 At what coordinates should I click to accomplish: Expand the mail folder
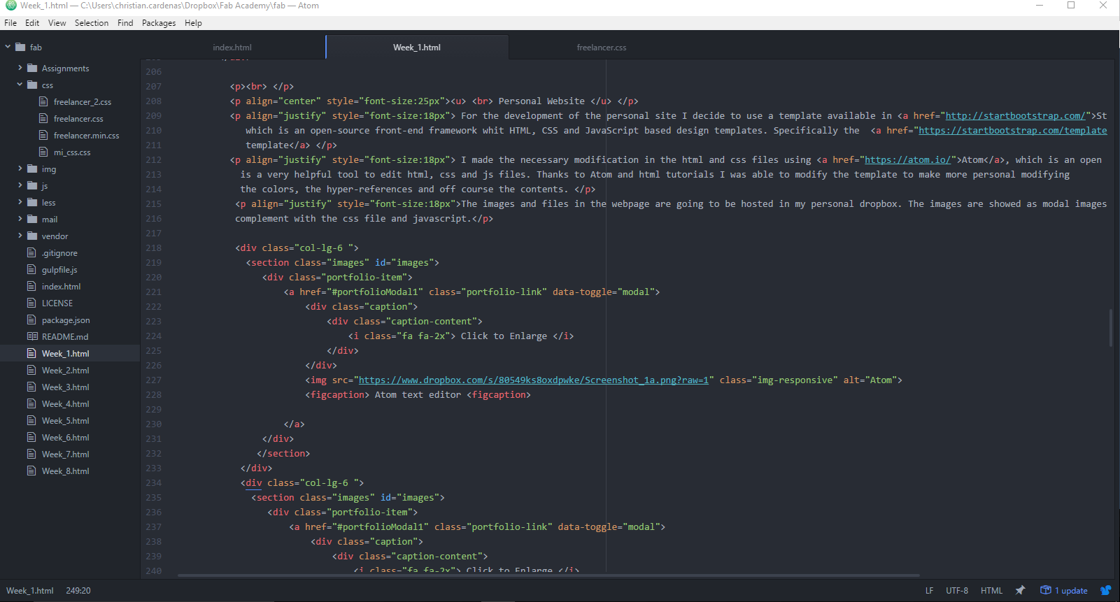(20, 220)
